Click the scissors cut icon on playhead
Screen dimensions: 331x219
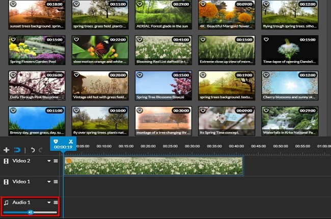point(71,141)
